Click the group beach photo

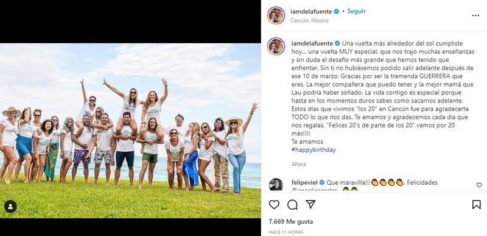click(130, 131)
